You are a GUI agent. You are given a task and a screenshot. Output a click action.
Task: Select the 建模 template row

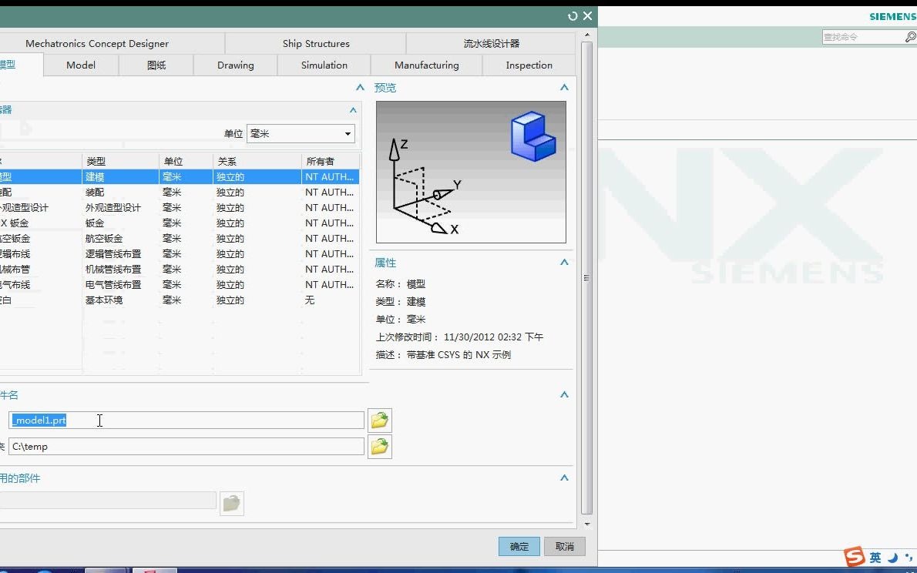(x=179, y=176)
